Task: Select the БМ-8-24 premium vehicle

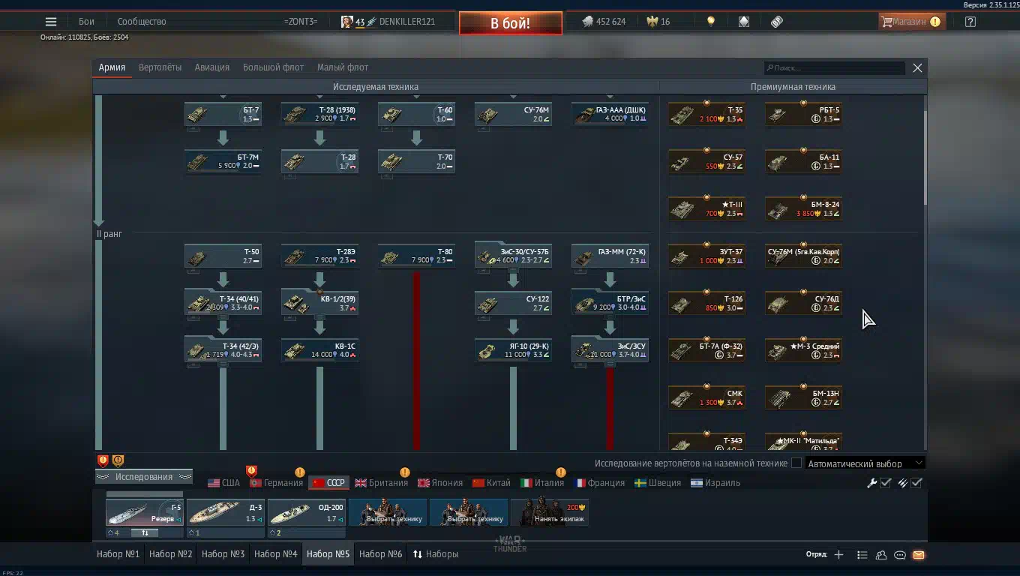Action: click(x=803, y=208)
